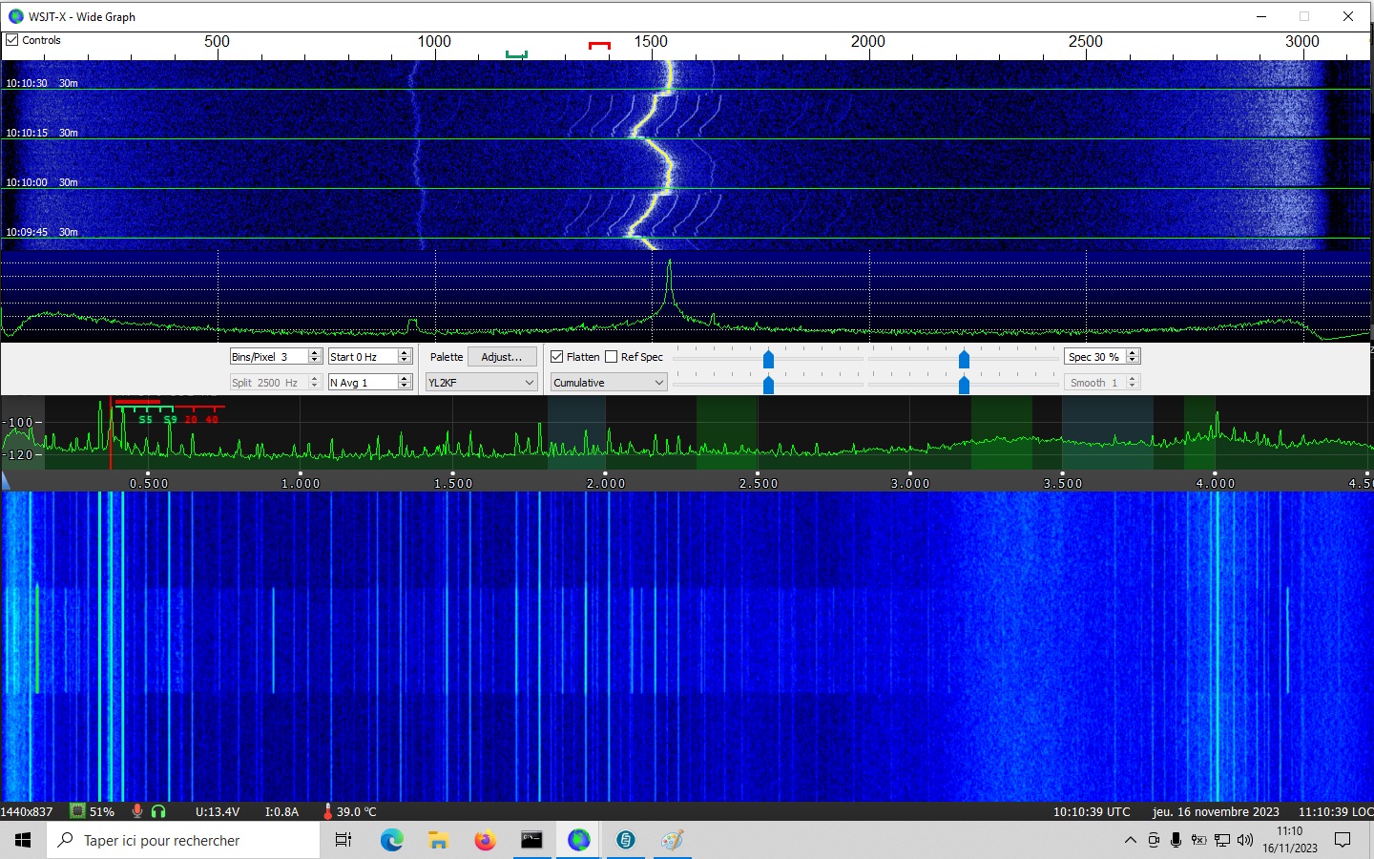Click the U:13.4V voltage readout
Image resolution: width=1374 pixels, height=859 pixels.
(x=218, y=811)
